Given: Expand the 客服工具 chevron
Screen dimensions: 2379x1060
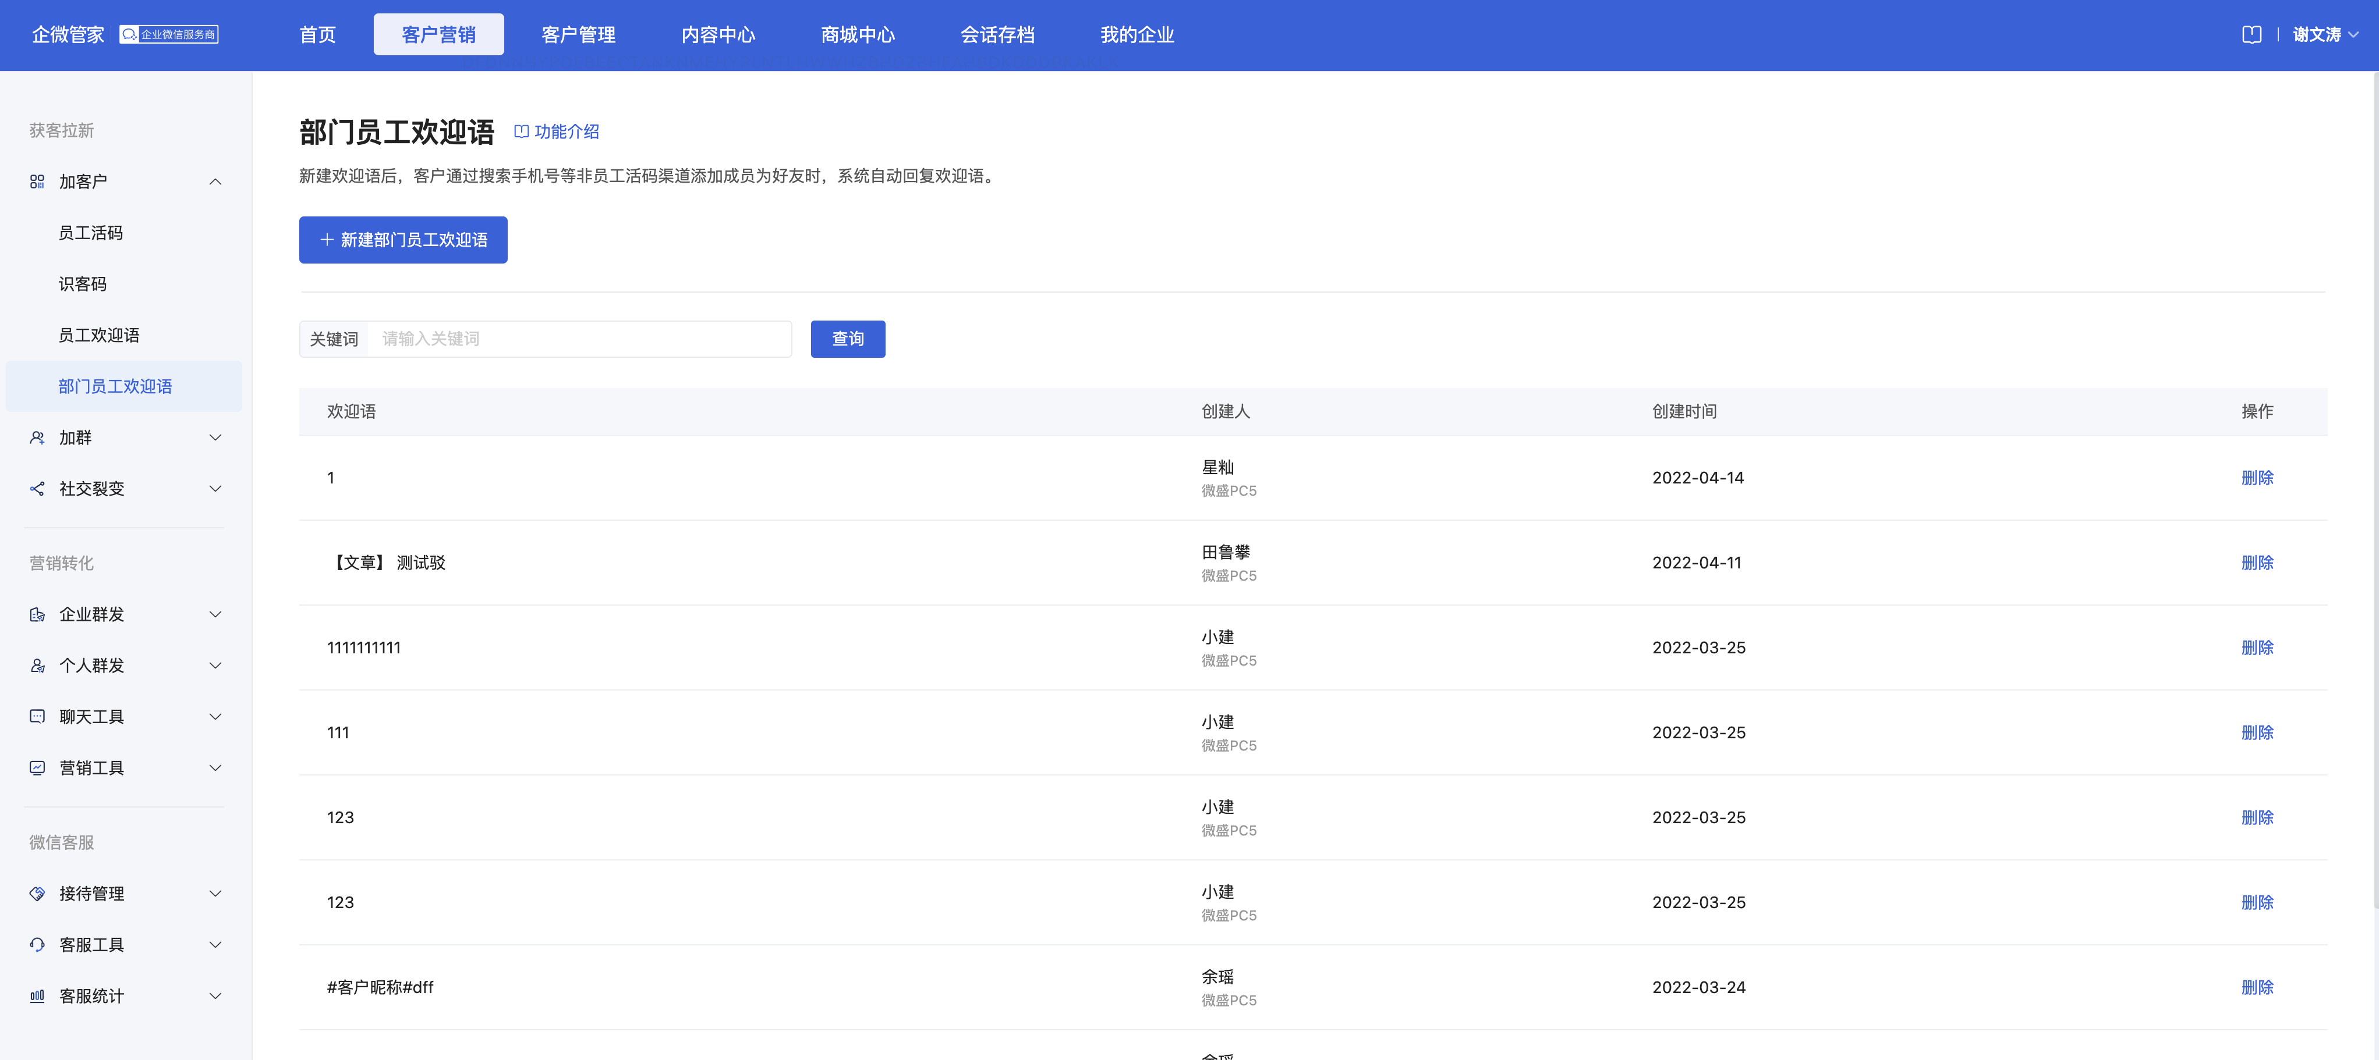Looking at the screenshot, I should (x=215, y=945).
